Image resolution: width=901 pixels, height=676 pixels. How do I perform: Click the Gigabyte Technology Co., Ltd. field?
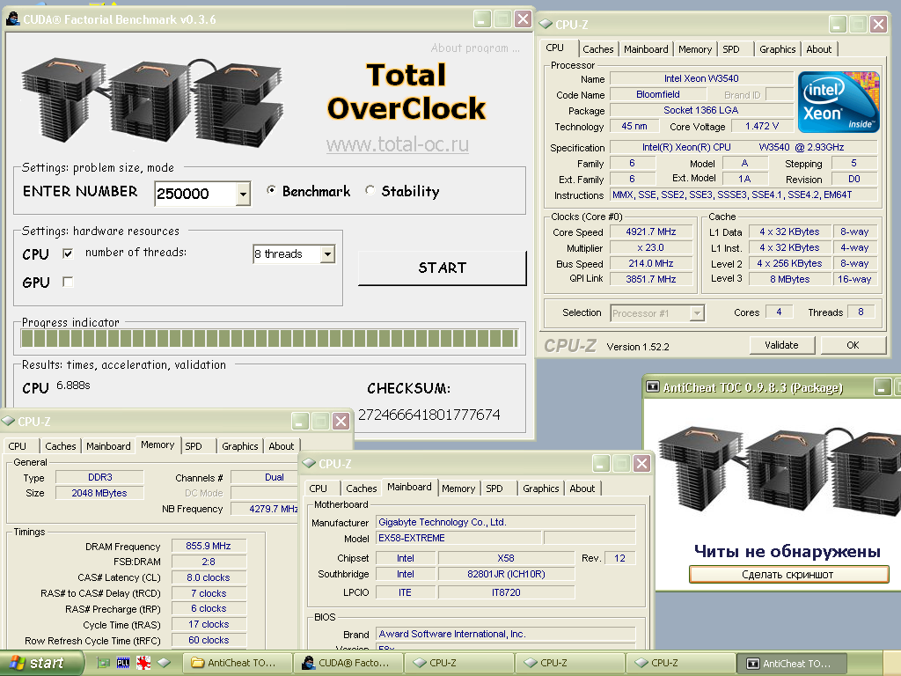[506, 522]
